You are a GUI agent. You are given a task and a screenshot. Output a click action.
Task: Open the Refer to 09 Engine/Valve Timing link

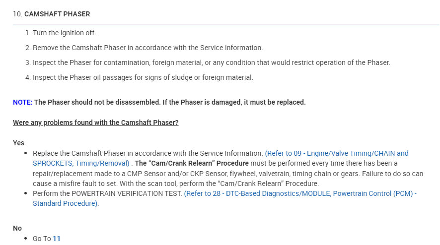[336, 153]
